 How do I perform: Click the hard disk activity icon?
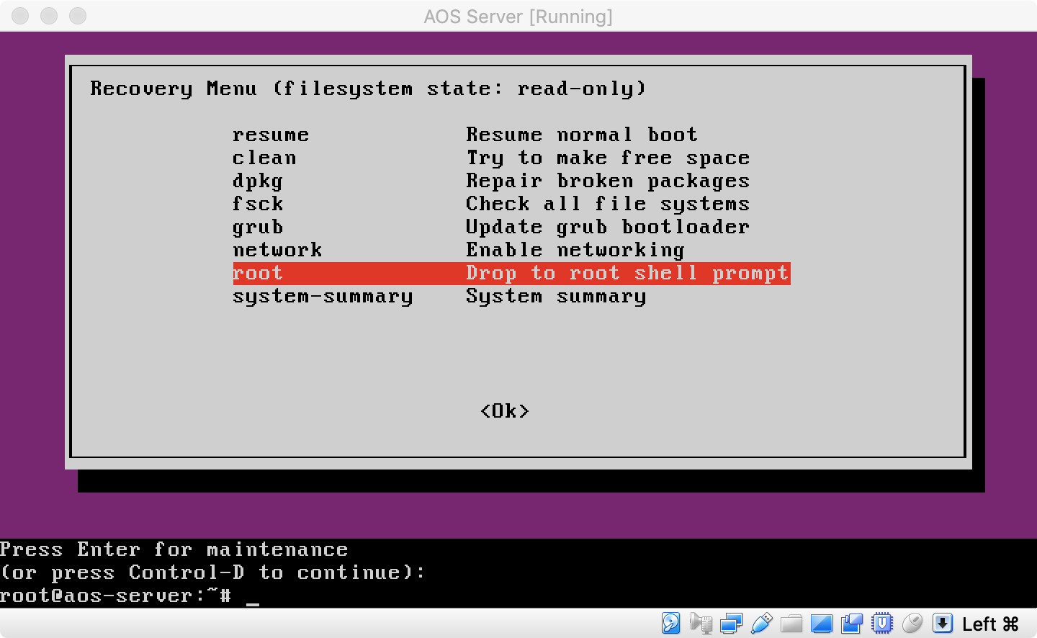[x=670, y=623]
